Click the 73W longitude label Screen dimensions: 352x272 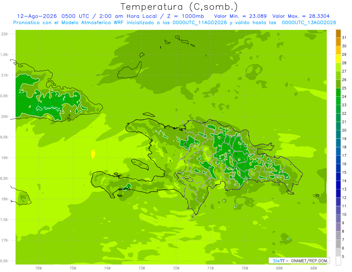coord(142,268)
